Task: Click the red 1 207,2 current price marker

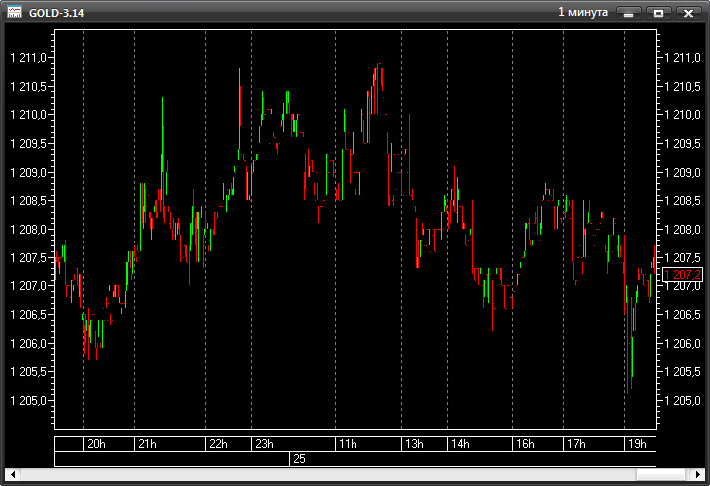Action: [x=682, y=274]
